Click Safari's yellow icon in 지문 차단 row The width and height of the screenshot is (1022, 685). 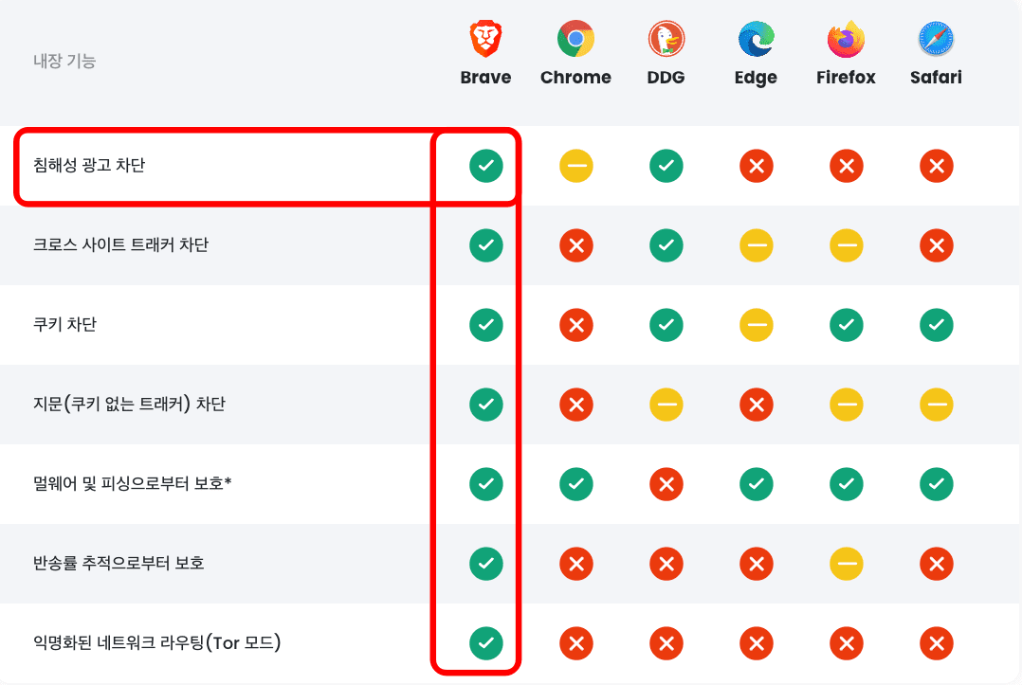click(x=936, y=405)
